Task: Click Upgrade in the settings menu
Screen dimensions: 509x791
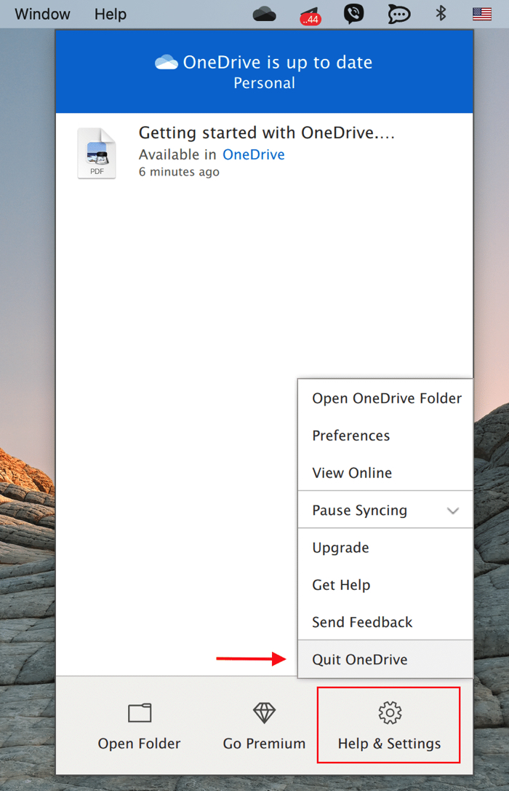Action: tap(341, 548)
